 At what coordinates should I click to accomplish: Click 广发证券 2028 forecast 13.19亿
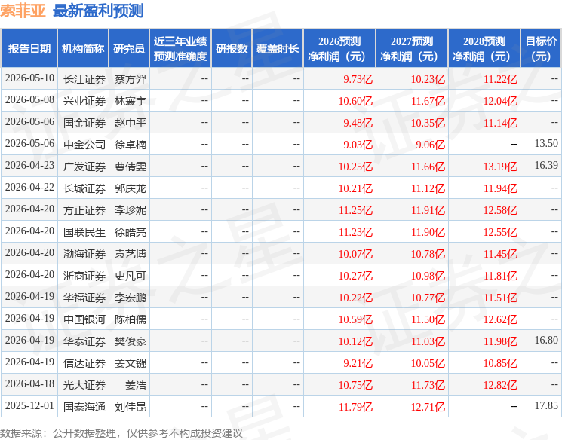500,167
